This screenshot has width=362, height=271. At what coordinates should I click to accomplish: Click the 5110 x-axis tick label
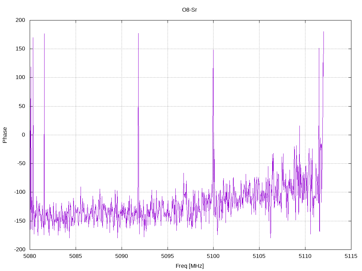click(x=305, y=256)
